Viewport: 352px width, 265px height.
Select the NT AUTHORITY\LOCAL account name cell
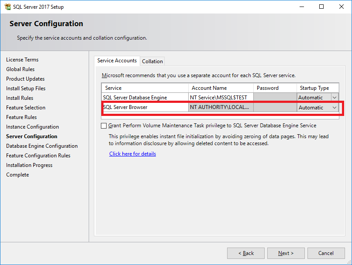point(221,107)
